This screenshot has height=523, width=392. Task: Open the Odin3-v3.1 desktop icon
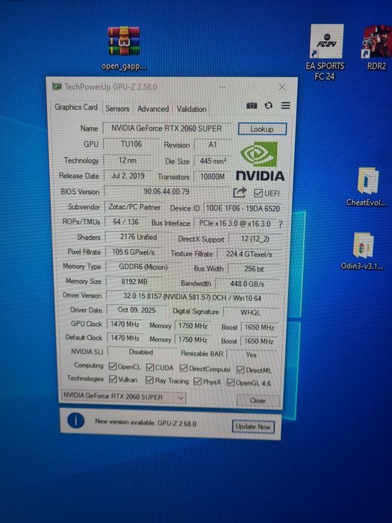(362, 251)
